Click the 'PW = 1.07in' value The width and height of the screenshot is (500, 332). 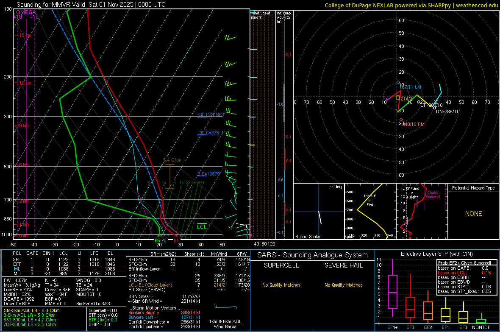point(15,280)
